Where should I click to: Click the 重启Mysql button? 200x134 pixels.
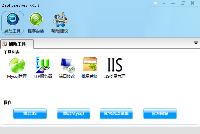click(74, 114)
